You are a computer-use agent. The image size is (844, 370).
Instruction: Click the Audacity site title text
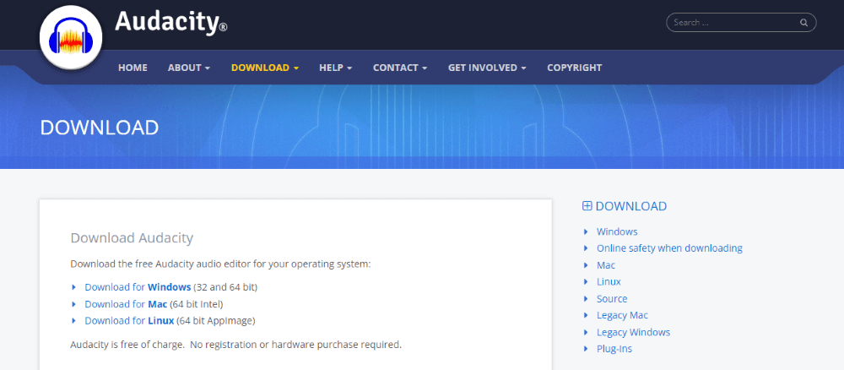tap(170, 22)
